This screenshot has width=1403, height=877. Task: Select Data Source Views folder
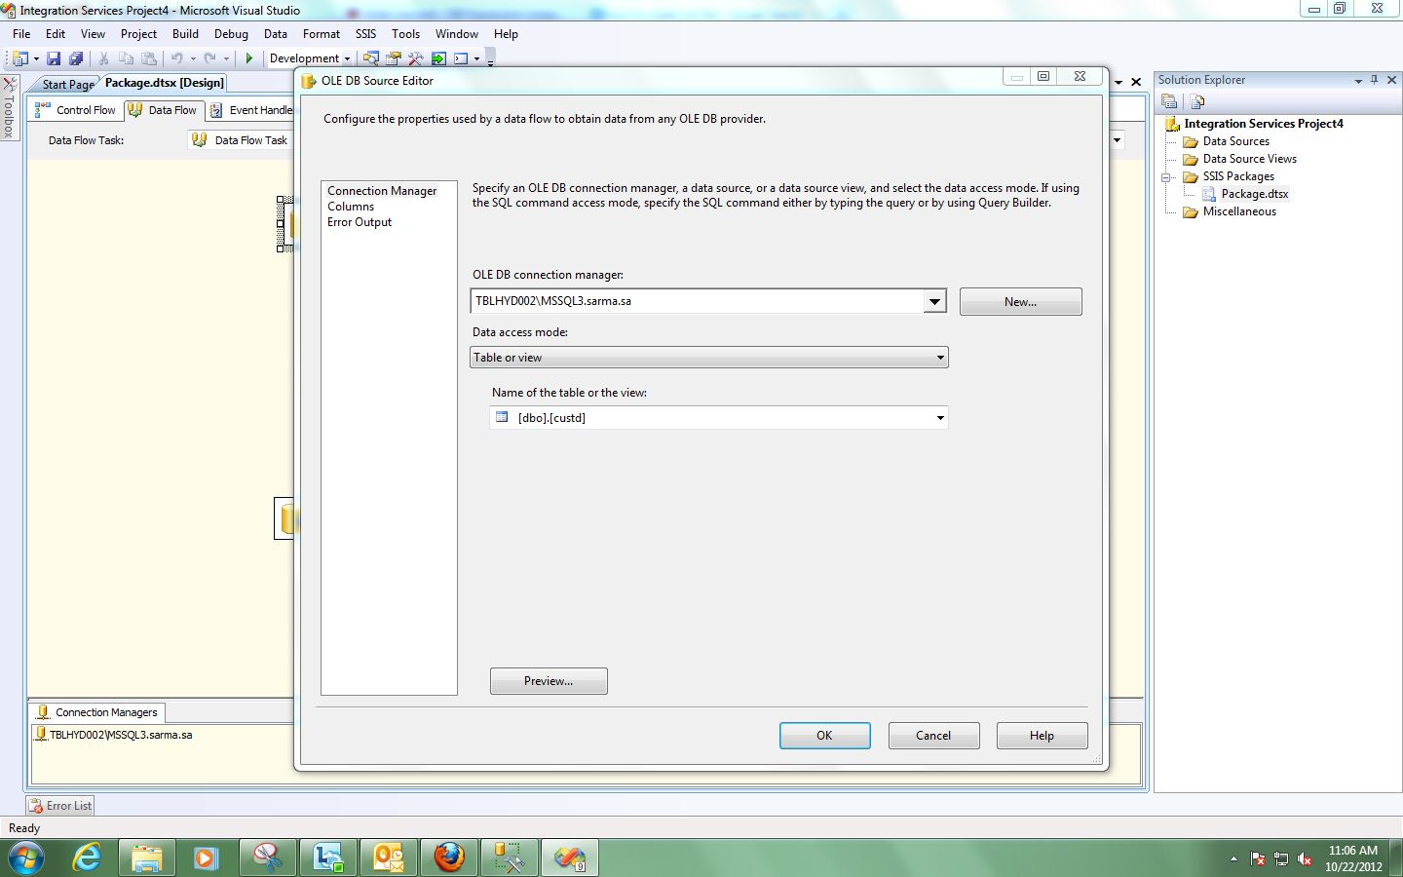(1249, 159)
